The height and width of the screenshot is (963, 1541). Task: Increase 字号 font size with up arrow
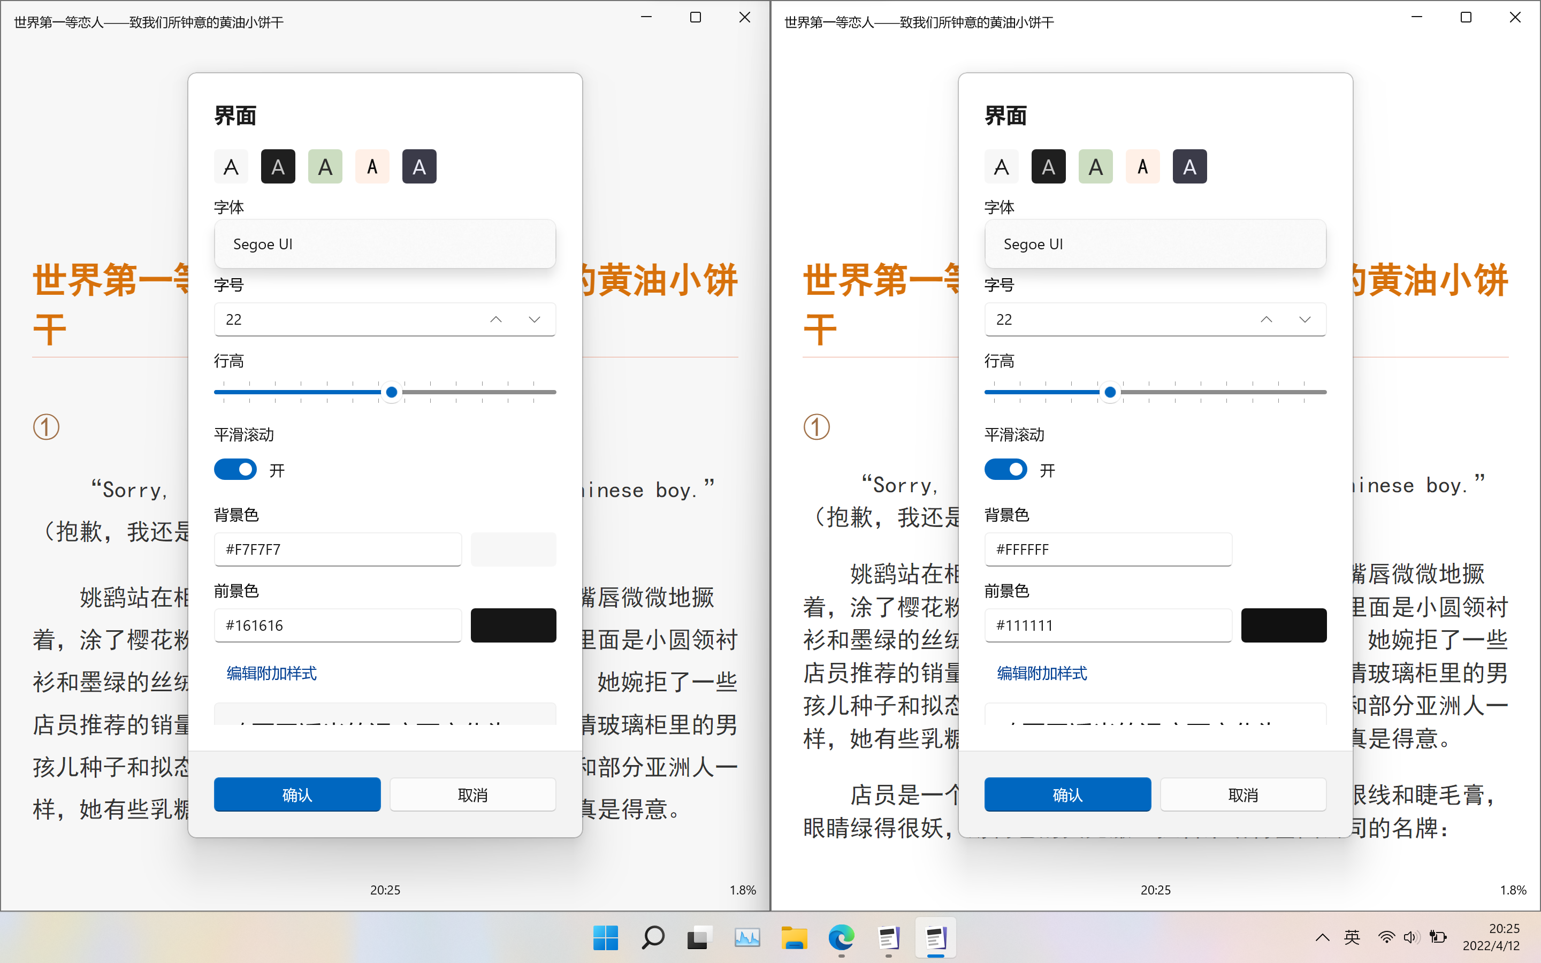496,319
